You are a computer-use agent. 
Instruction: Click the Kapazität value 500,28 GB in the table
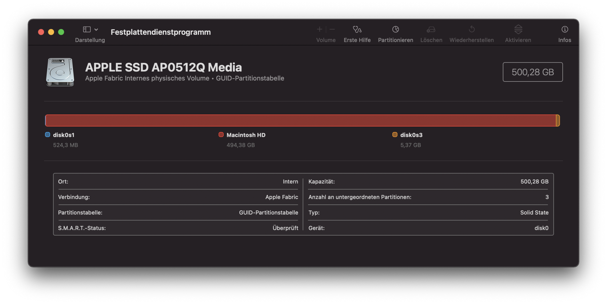tap(534, 182)
